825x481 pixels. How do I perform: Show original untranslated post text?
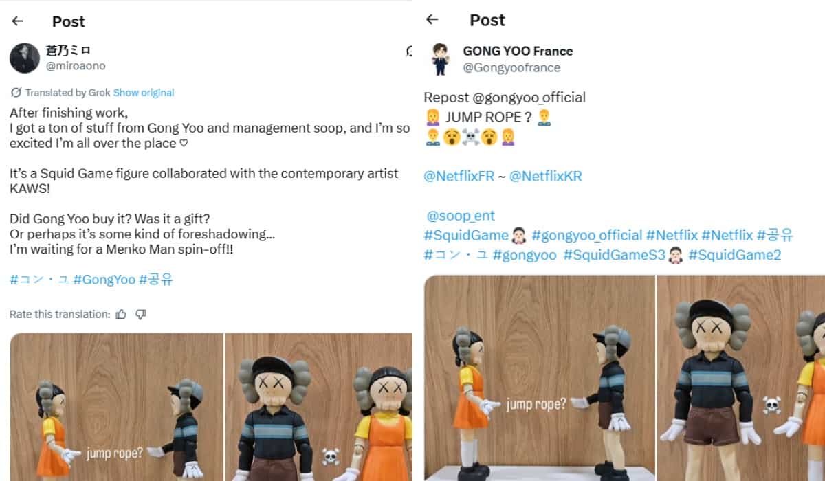144,93
